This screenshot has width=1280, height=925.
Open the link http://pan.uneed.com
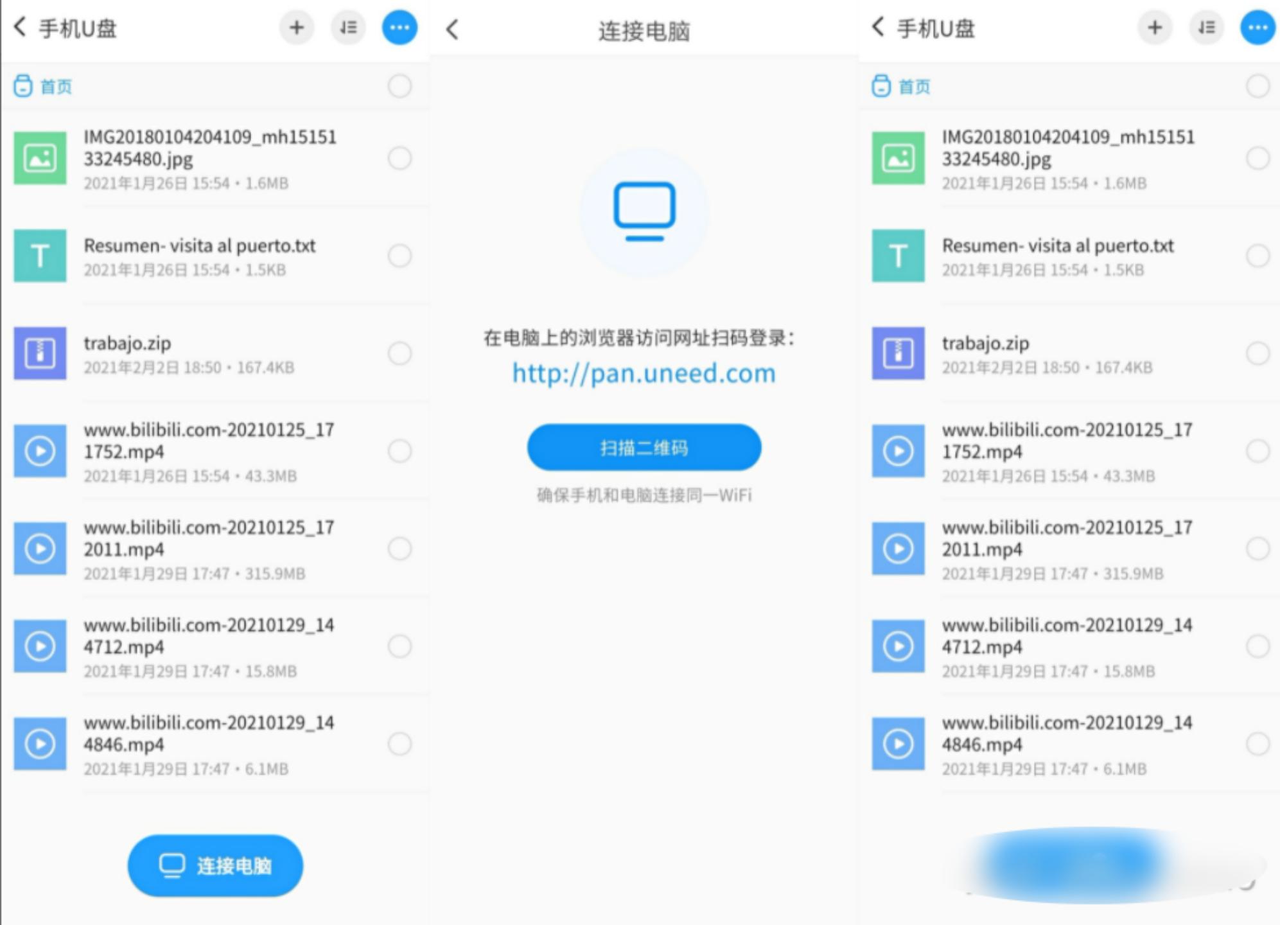point(643,374)
